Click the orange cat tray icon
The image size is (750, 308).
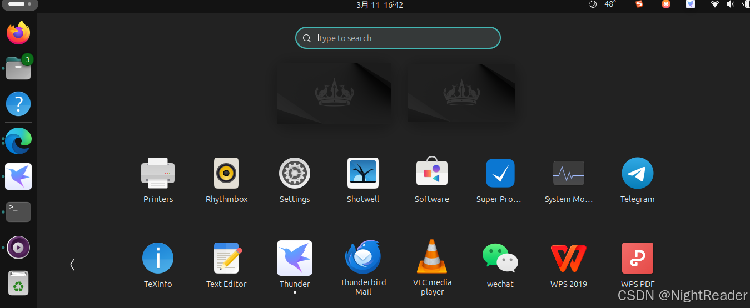tap(666, 4)
